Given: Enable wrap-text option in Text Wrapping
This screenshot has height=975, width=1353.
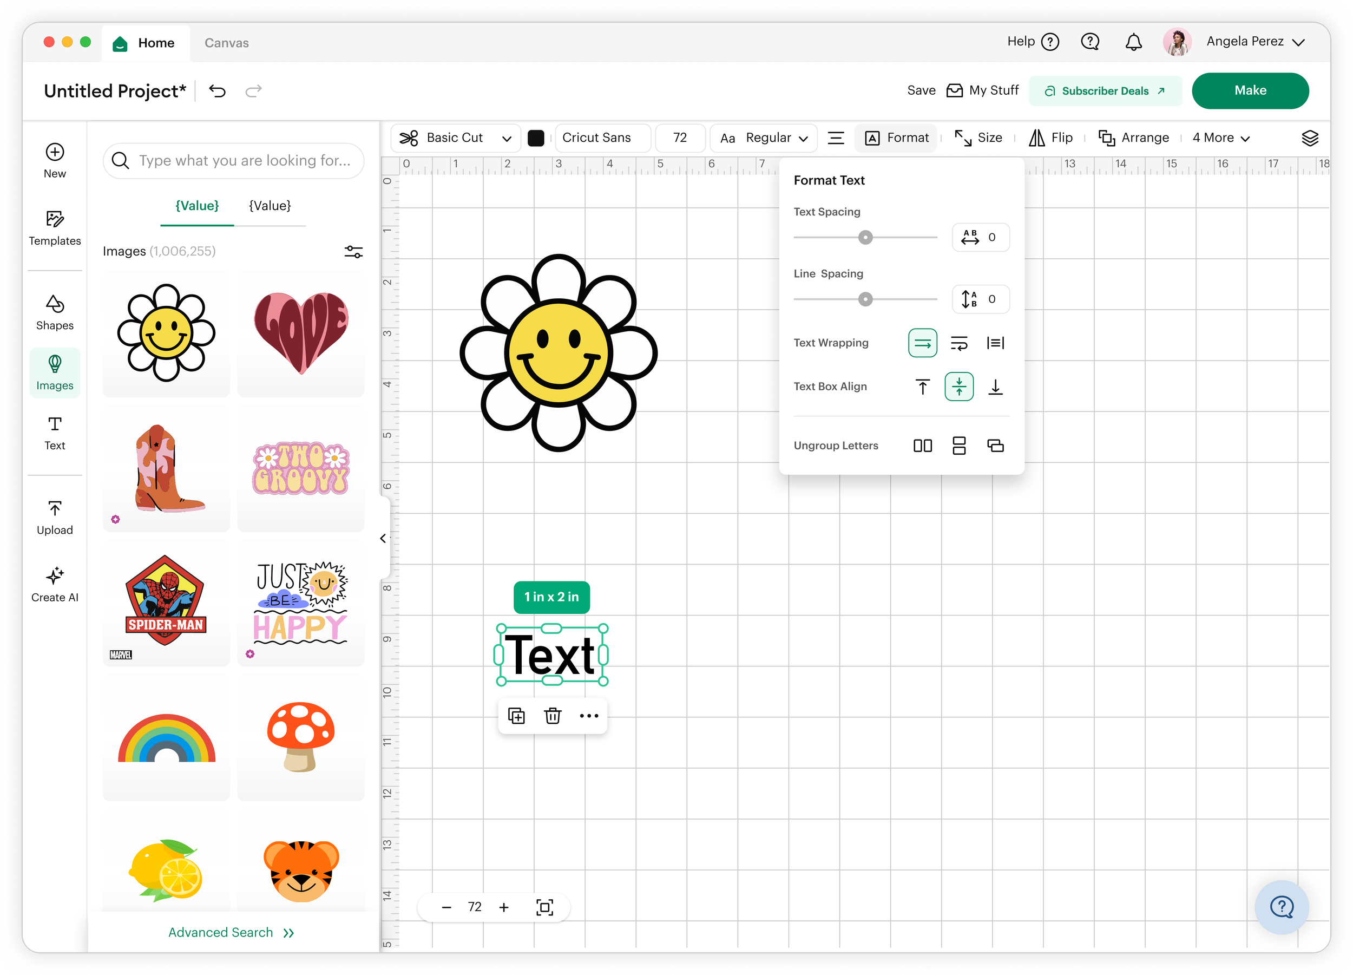Looking at the screenshot, I should 958,343.
